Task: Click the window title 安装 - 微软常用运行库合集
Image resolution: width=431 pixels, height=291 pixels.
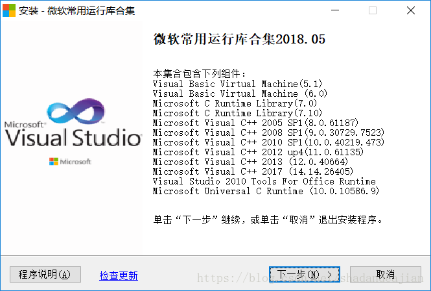Action: 77,11
